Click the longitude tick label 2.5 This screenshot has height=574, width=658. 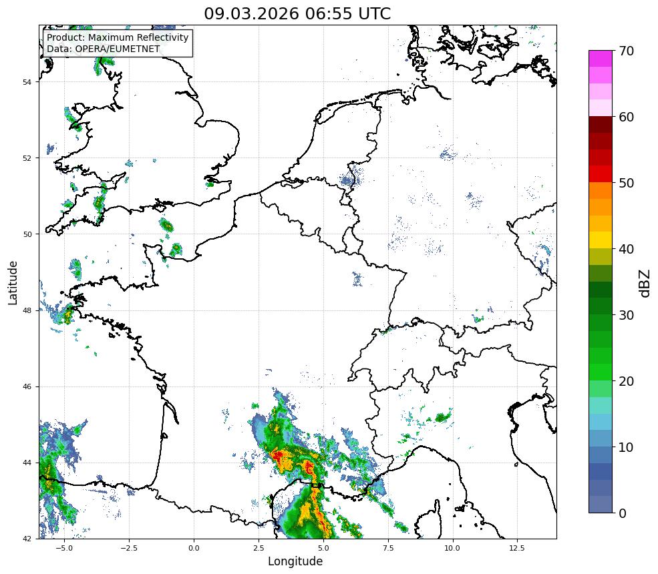point(259,547)
